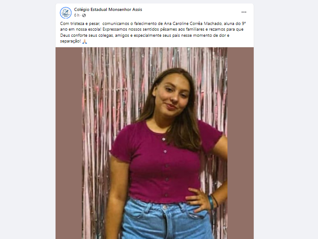
Task: Click the white post header area
Action: [x=154, y=25]
